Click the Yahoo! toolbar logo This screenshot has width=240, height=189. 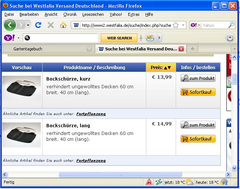click(x=9, y=38)
